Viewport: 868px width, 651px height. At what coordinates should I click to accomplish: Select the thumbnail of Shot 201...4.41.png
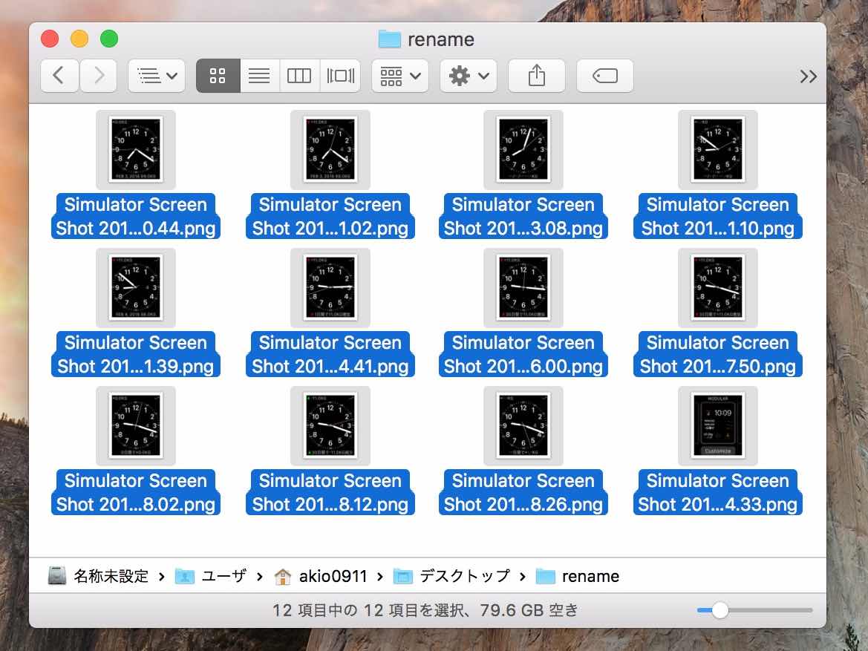click(330, 288)
